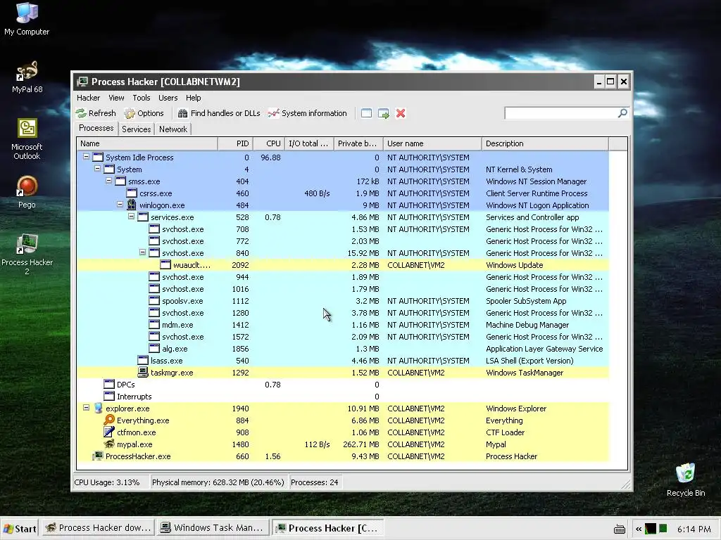Open the View menu
Screen dimensions: 721x540
click(x=116, y=98)
